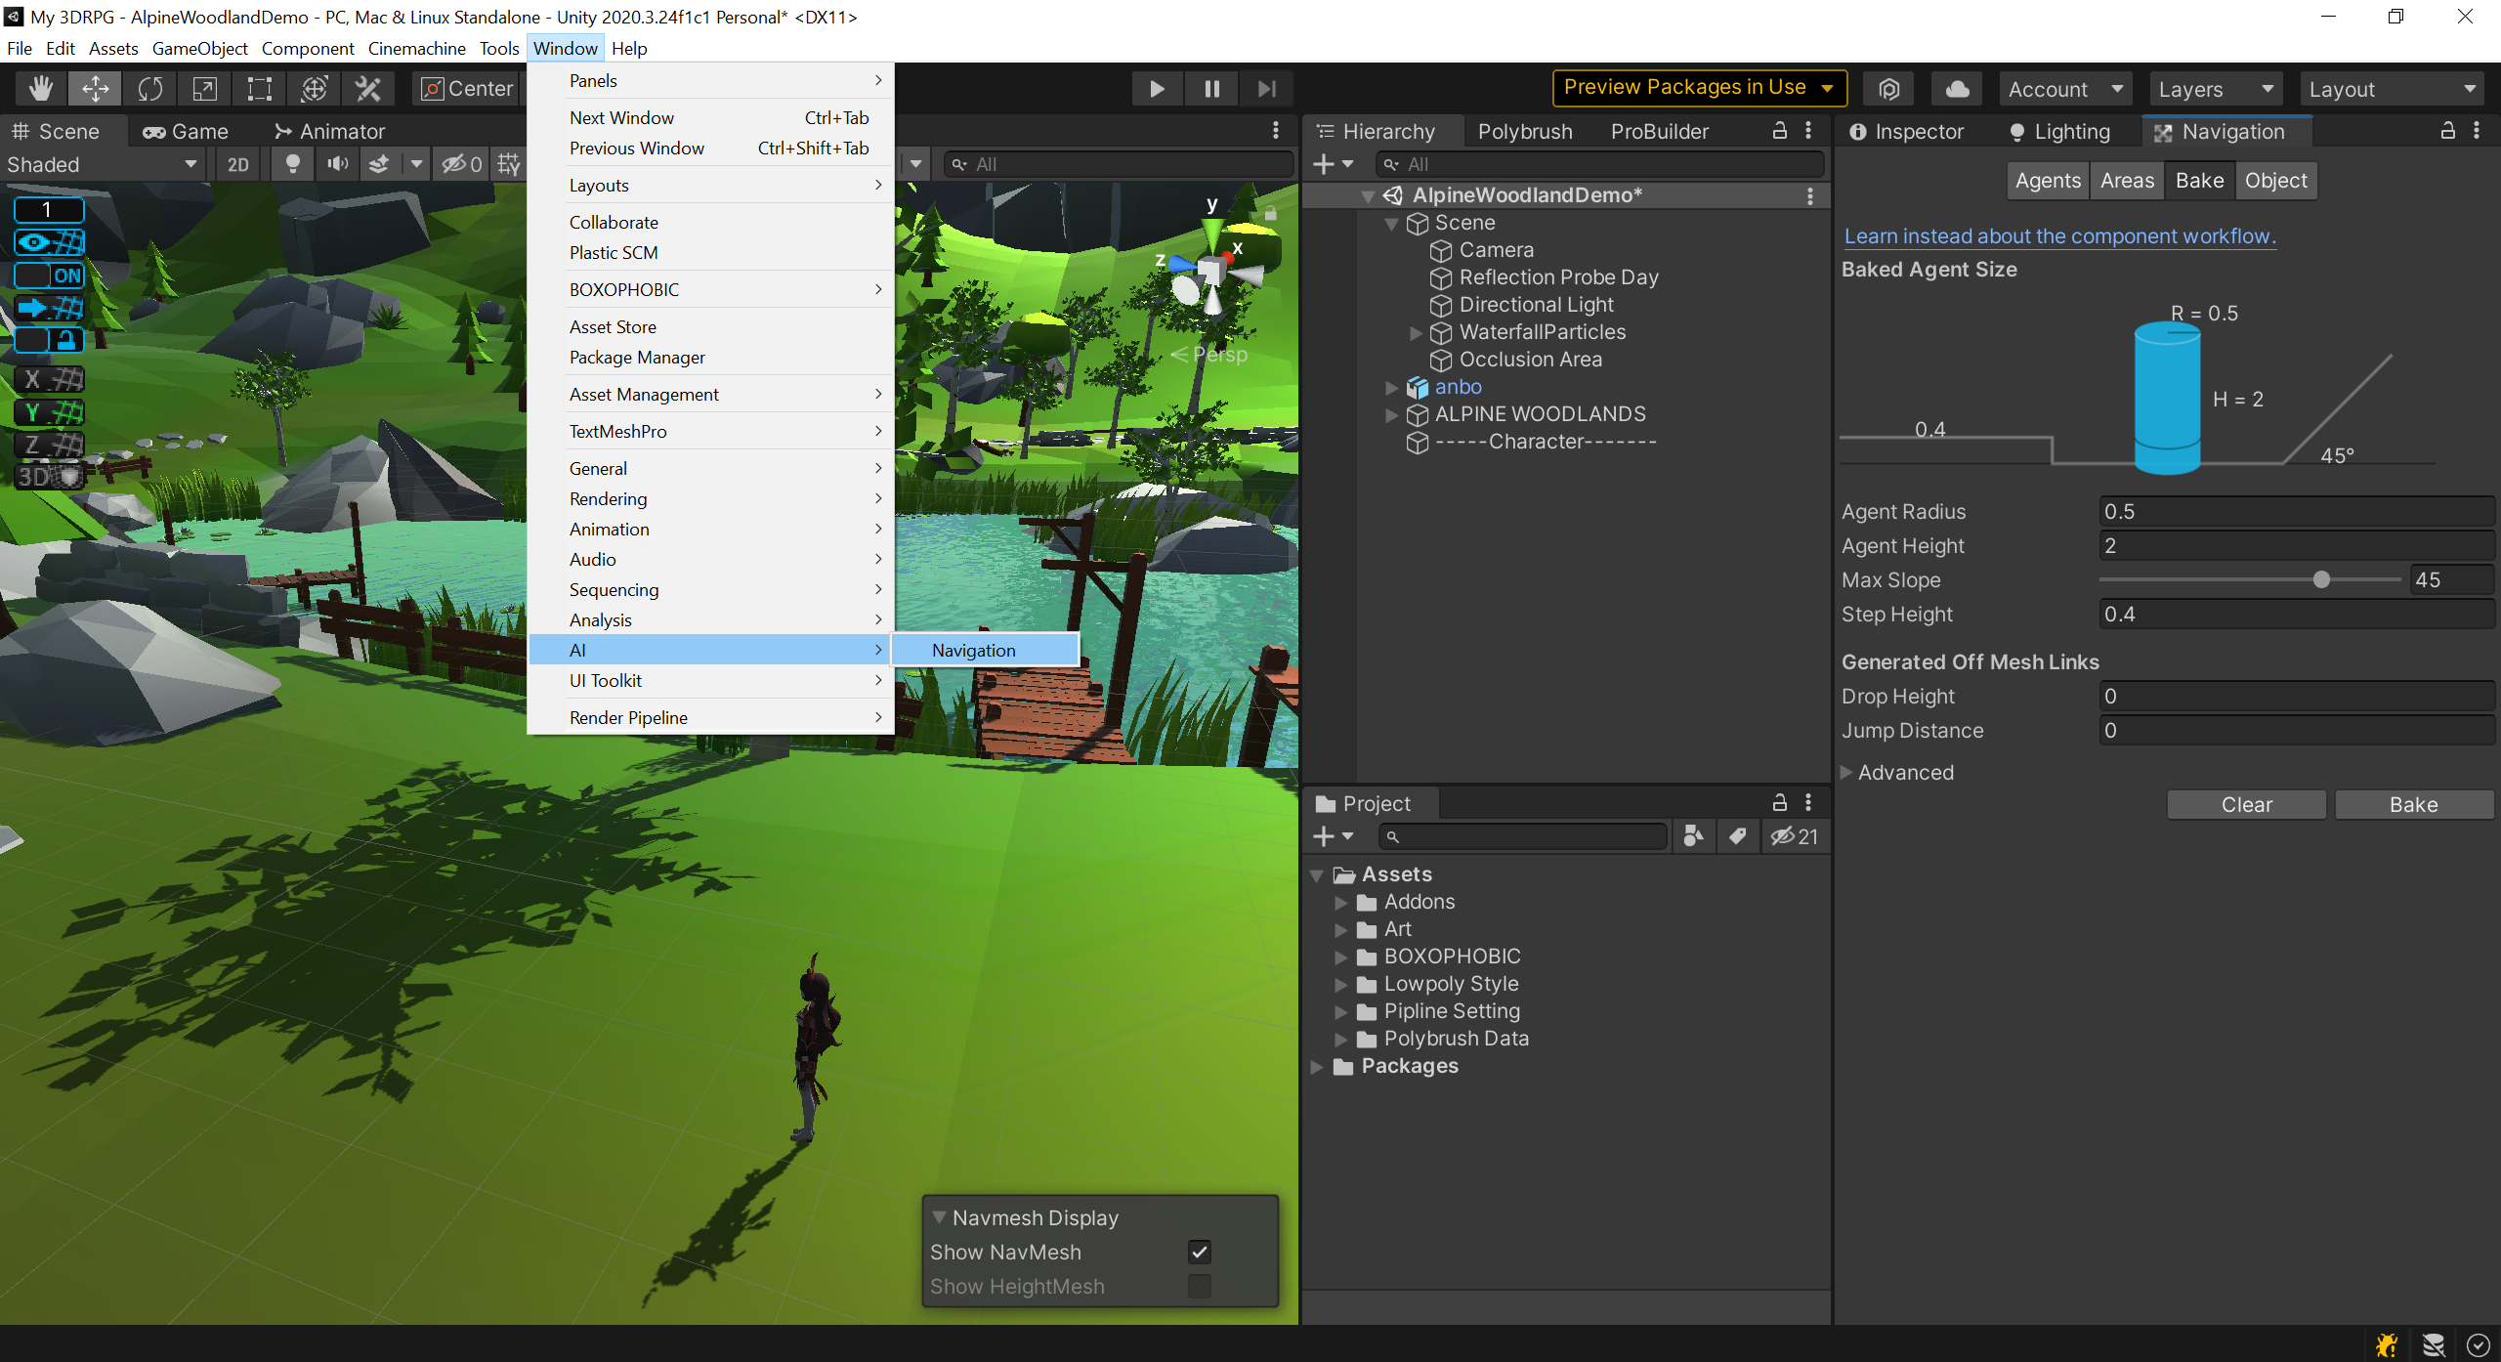The width and height of the screenshot is (2501, 1362).
Task: Toggle hidden packages count in Project
Action: tap(1795, 836)
